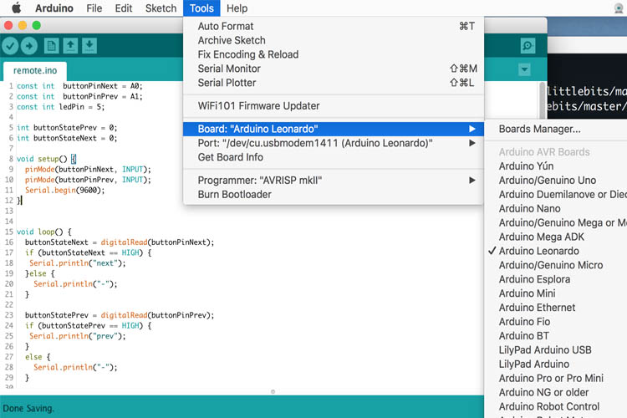Select Arduino Pro or Pro Mini board

click(555, 379)
